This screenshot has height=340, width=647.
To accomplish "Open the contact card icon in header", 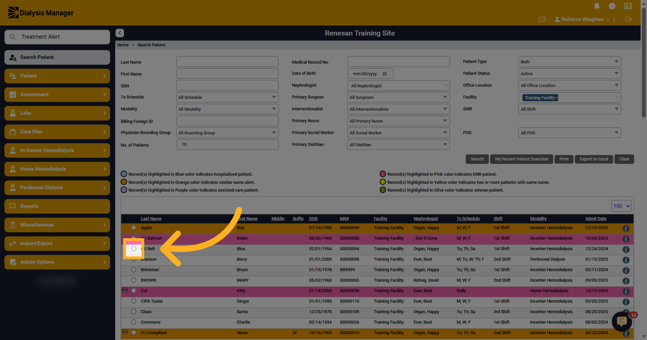I will 628,6.
